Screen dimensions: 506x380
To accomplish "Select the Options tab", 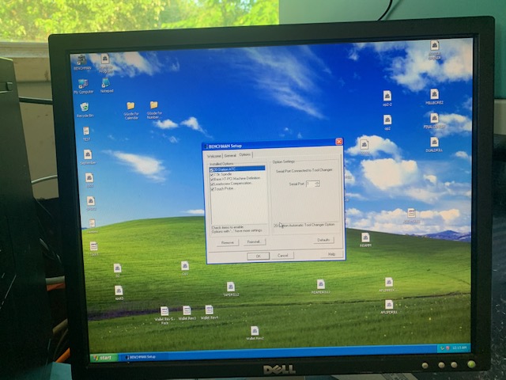I will click(245, 154).
